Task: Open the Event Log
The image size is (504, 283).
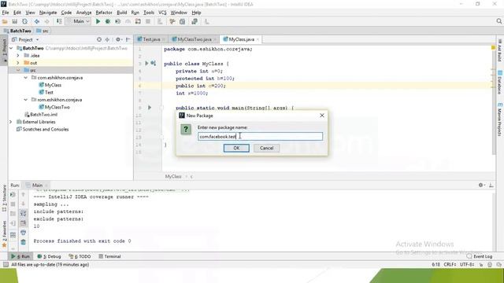Action: [480, 256]
